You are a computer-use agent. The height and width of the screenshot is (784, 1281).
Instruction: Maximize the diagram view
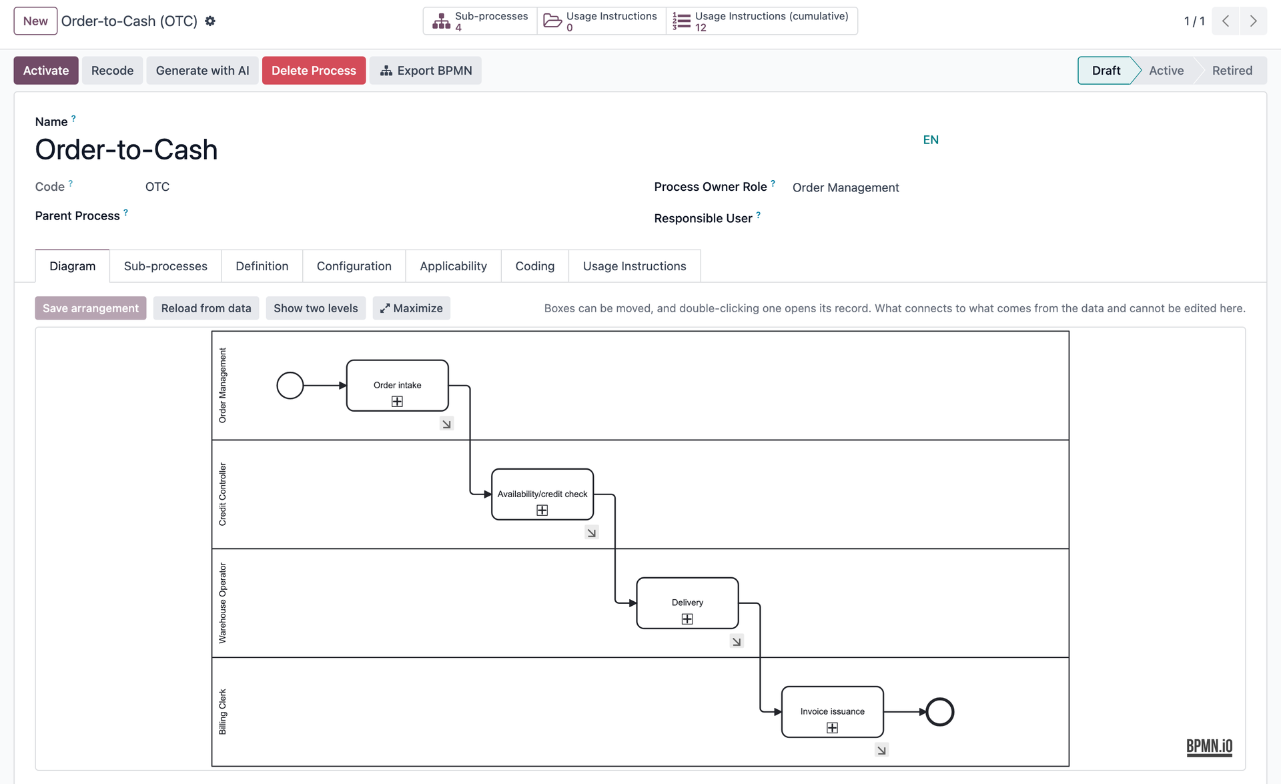(x=411, y=308)
